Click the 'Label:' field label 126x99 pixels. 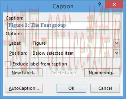click(15, 43)
